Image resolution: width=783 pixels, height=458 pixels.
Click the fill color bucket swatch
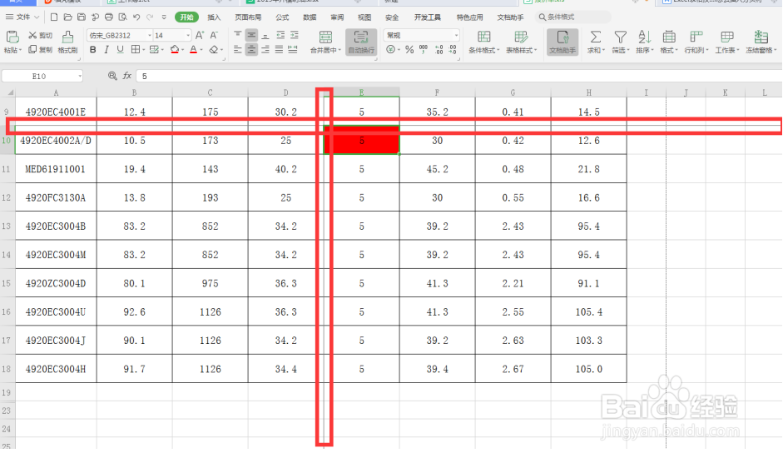174,49
